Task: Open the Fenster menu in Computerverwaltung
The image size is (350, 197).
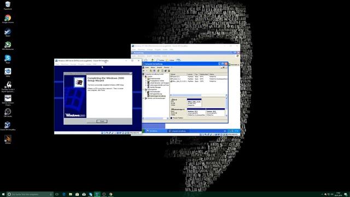Action: (166, 67)
